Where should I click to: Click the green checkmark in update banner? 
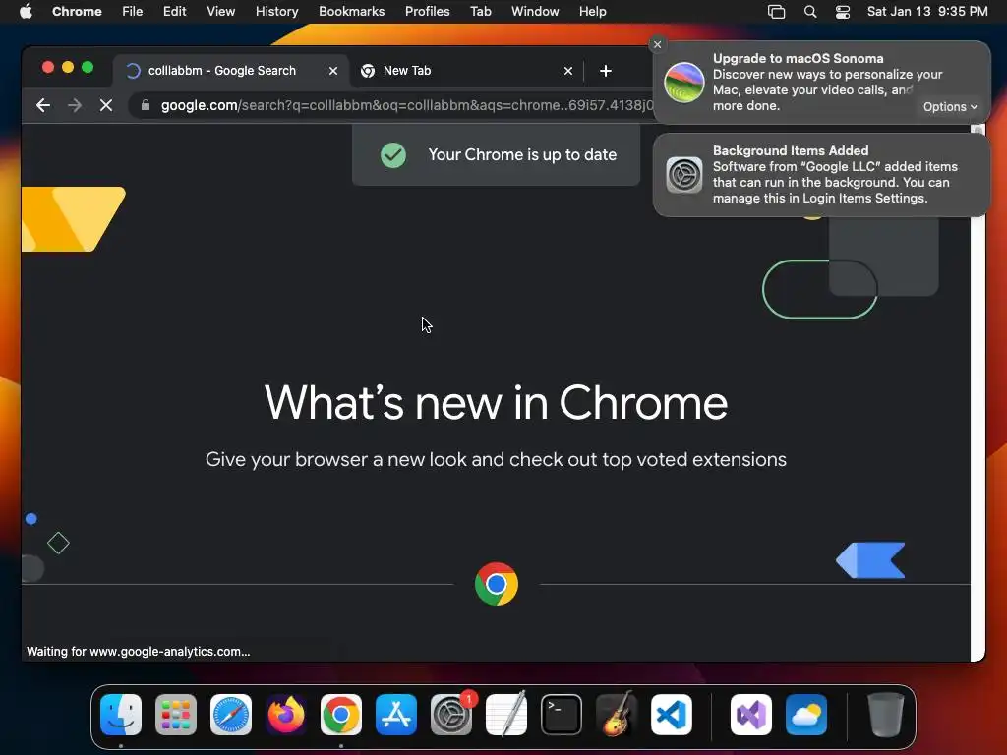tap(393, 154)
